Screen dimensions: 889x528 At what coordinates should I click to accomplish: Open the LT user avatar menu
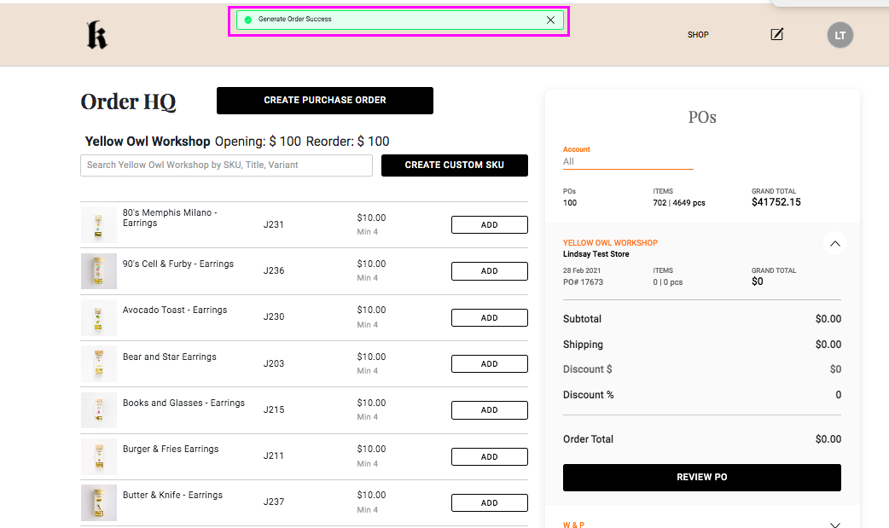tap(840, 35)
